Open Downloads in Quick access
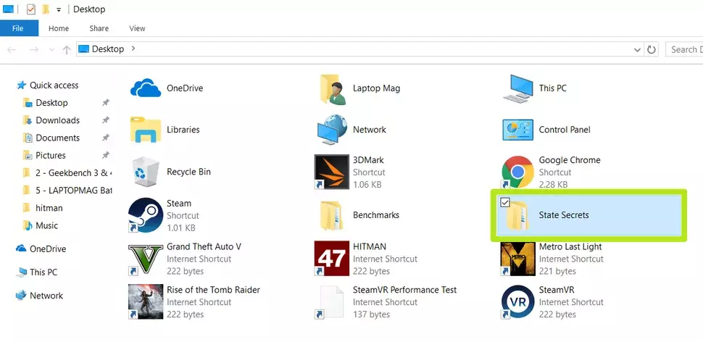This screenshot has width=703, height=342. click(57, 120)
